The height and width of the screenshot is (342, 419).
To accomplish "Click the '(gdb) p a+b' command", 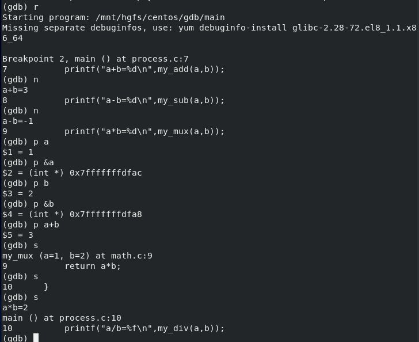I will (31, 225).
